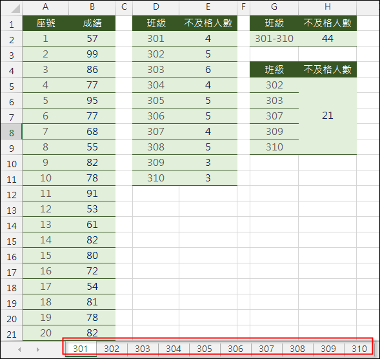The image size is (380, 359).
Task: Select the merged cell showing 21
Action: click(328, 116)
